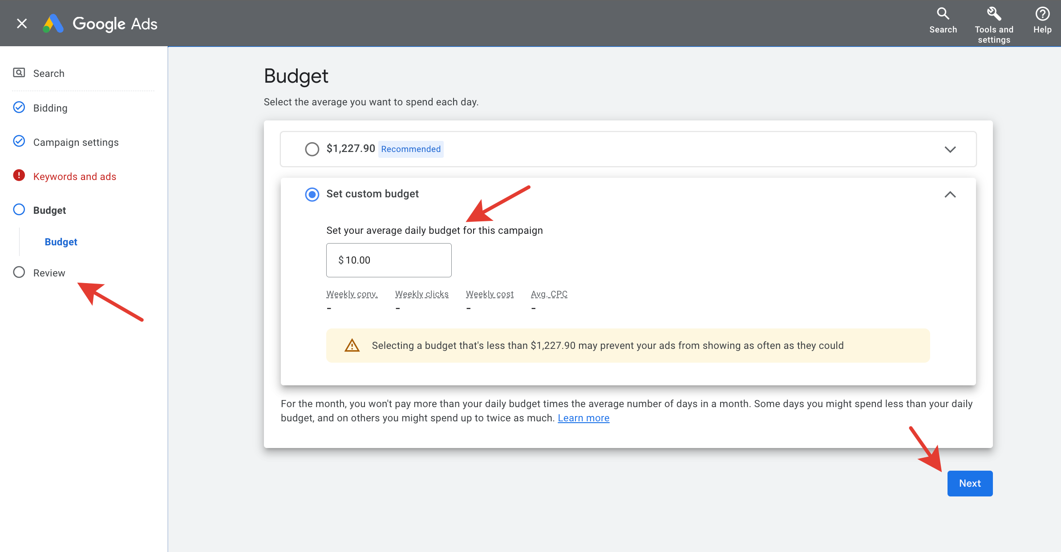1061x552 pixels.
Task: Select the Set custom budget radio
Action: point(312,194)
